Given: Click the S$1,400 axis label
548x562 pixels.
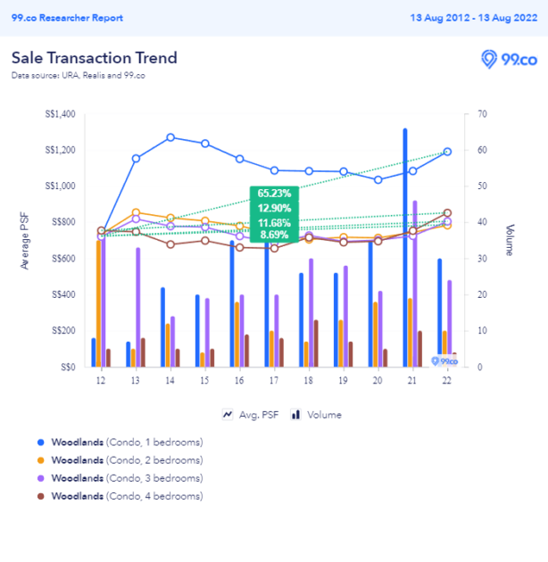Looking at the screenshot, I should coord(61,114).
